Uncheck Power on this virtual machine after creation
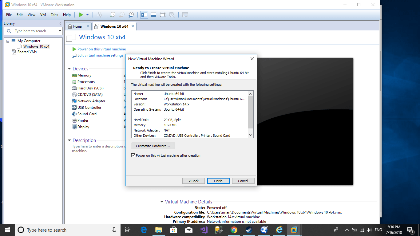420x236 pixels. point(133,155)
